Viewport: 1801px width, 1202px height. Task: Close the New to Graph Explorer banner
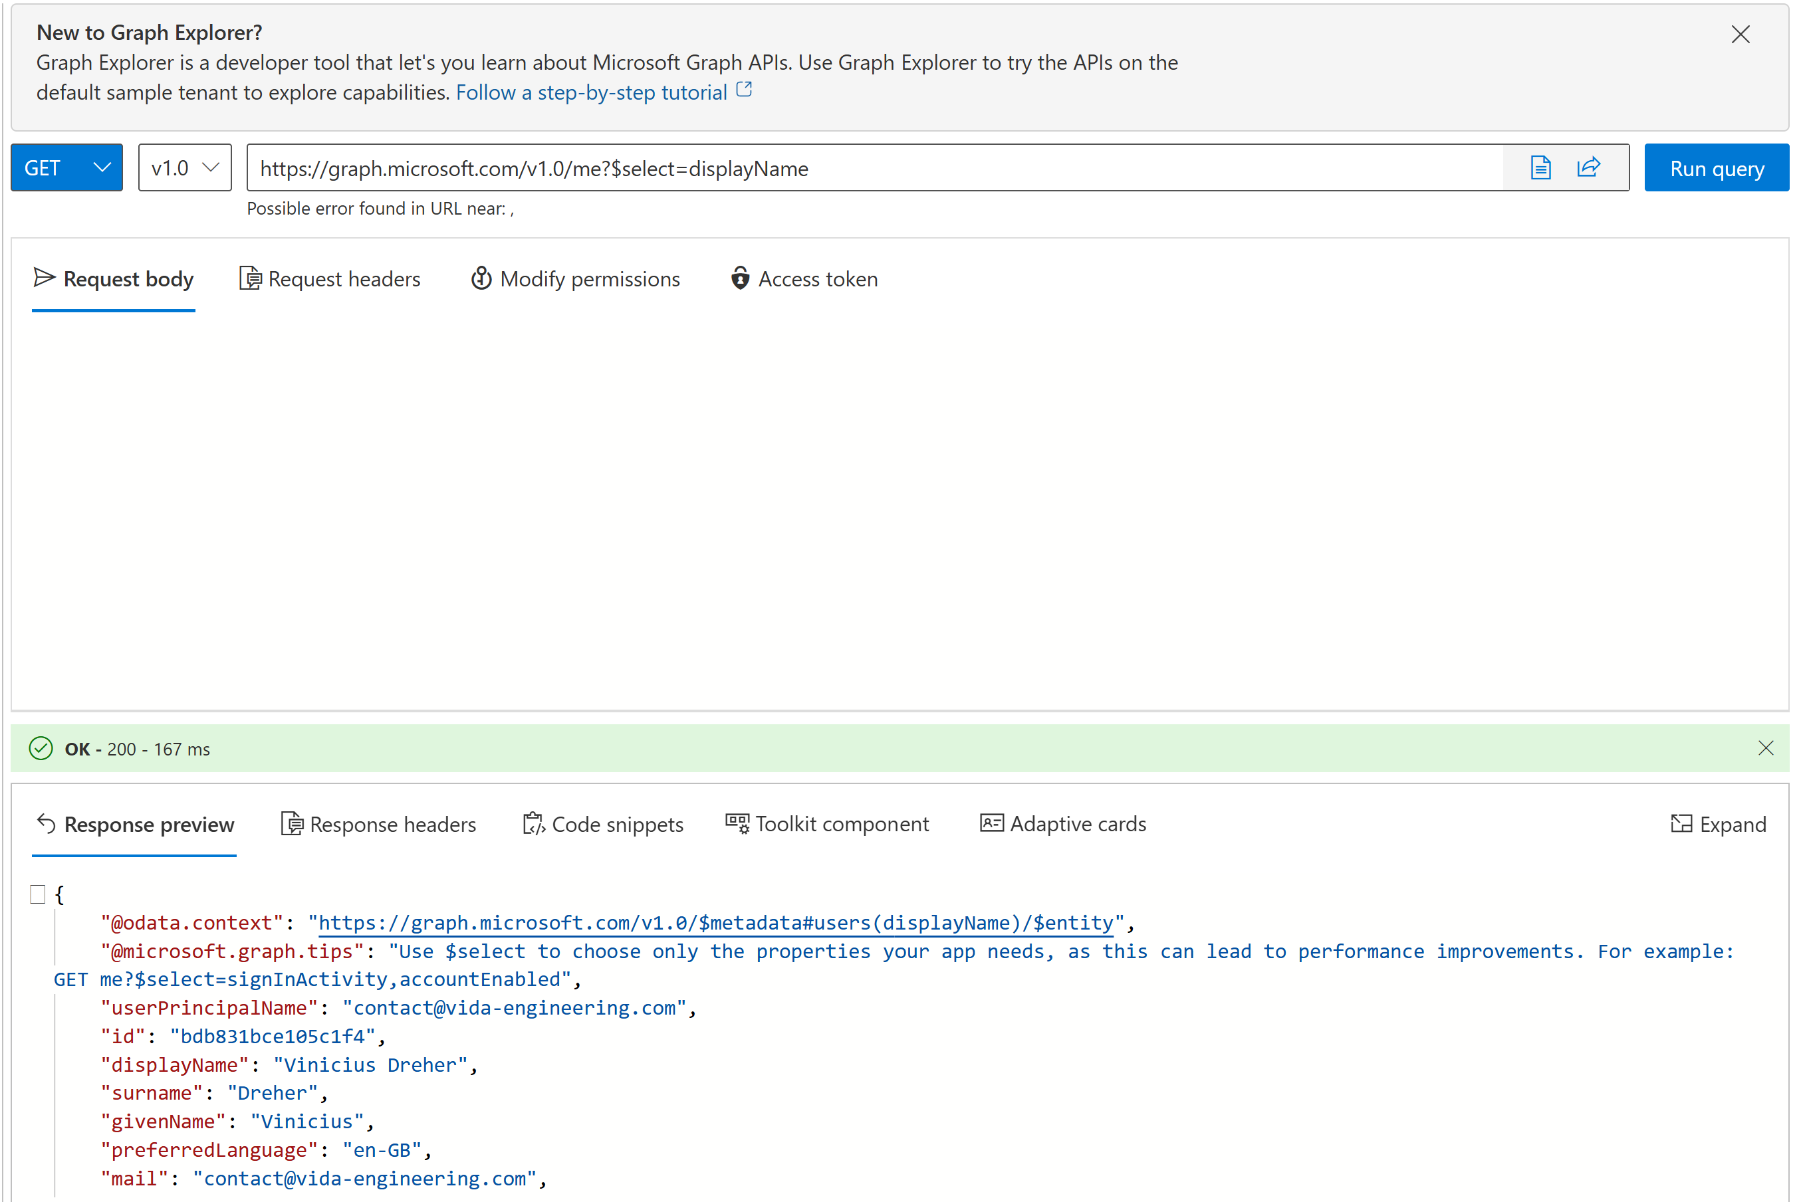coord(1740,35)
